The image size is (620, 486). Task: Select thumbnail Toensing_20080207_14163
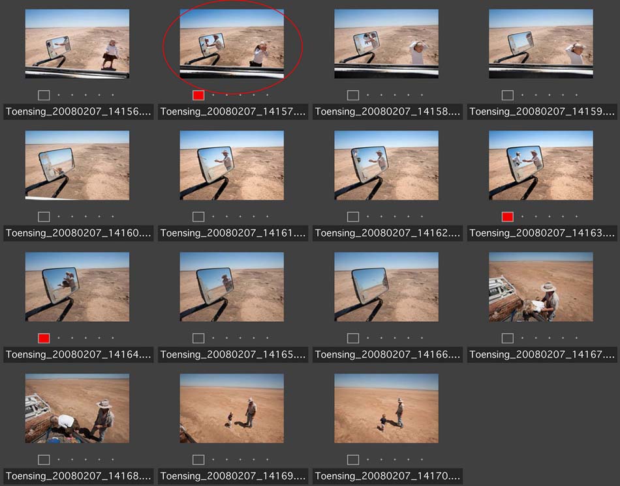541,165
